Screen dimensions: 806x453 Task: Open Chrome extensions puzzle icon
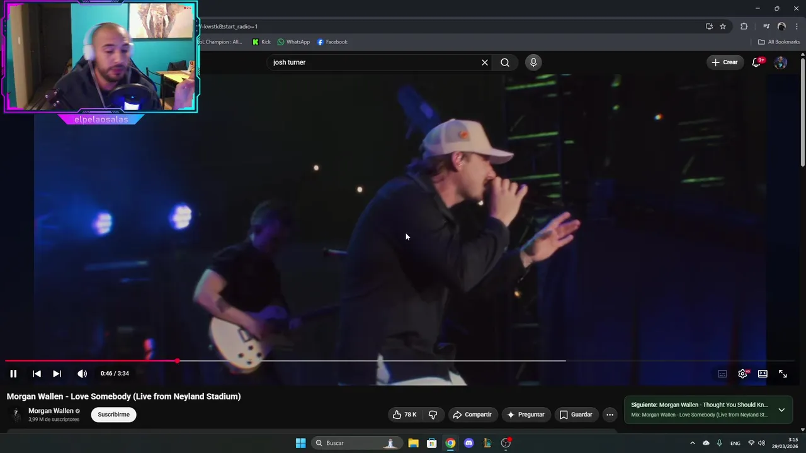(x=744, y=26)
